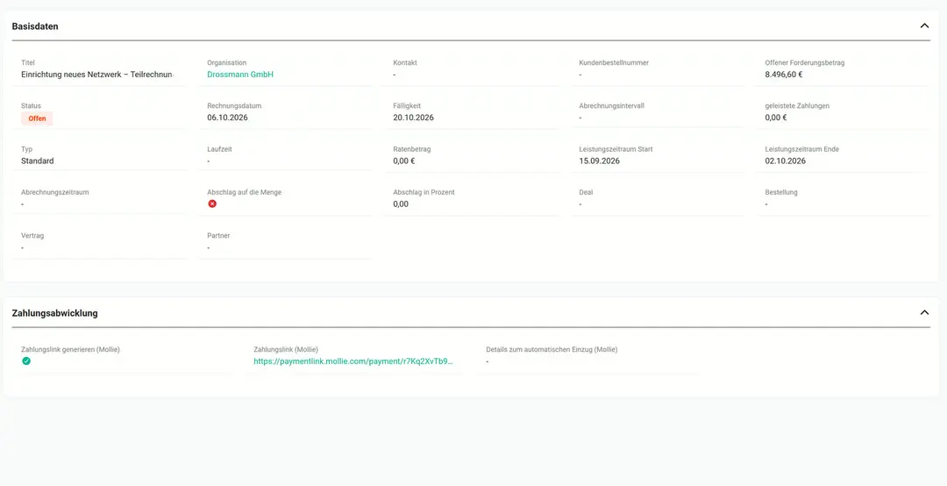Click the Offener Forderungsbetrag label
The width and height of the screenshot is (947, 486).
tap(804, 63)
